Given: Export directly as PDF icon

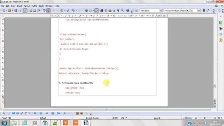Looking at the screenshot, I should tap(30, 10).
